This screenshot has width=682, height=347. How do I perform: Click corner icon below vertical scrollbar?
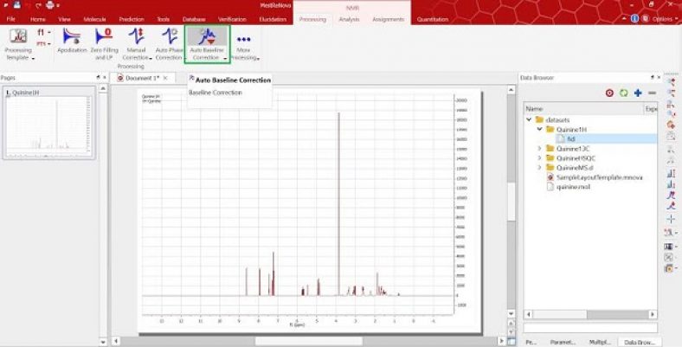pos(511,341)
